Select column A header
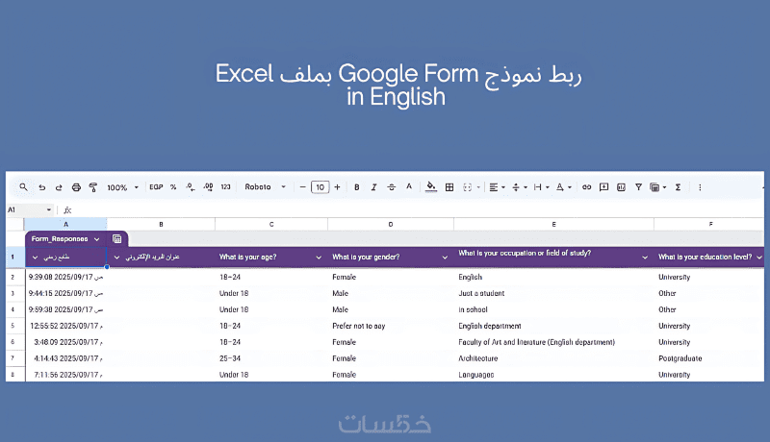The height and width of the screenshot is (442, 770). click(65, 224)
